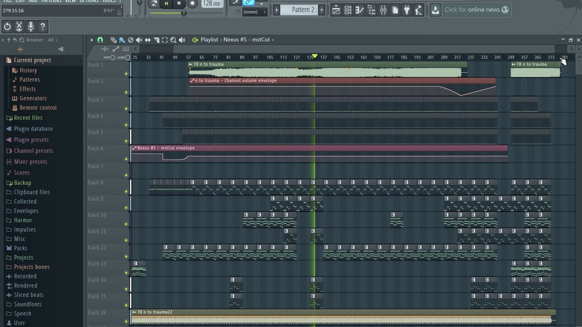This screenshot has width=582, height=327.
Task: Expand the Plugin database folder
Action: tap(33, 129)
